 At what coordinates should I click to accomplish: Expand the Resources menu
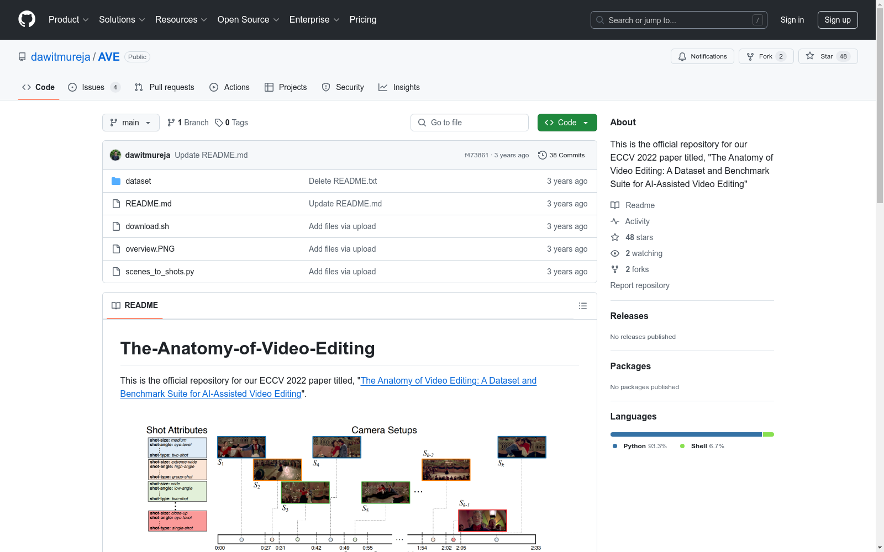pyautogui.click(x=181, y=20)
